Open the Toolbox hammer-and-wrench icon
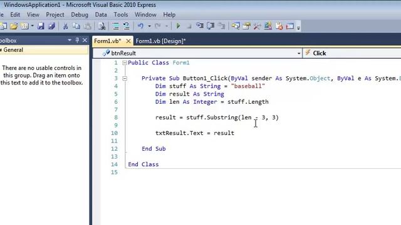Viewport: 401px width, 225px height. pos(258,26)
